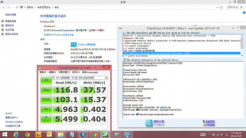Screen dimensions: 246x138
Task: Open Outlook from the taskbar
Action: (x=50, y=134)
